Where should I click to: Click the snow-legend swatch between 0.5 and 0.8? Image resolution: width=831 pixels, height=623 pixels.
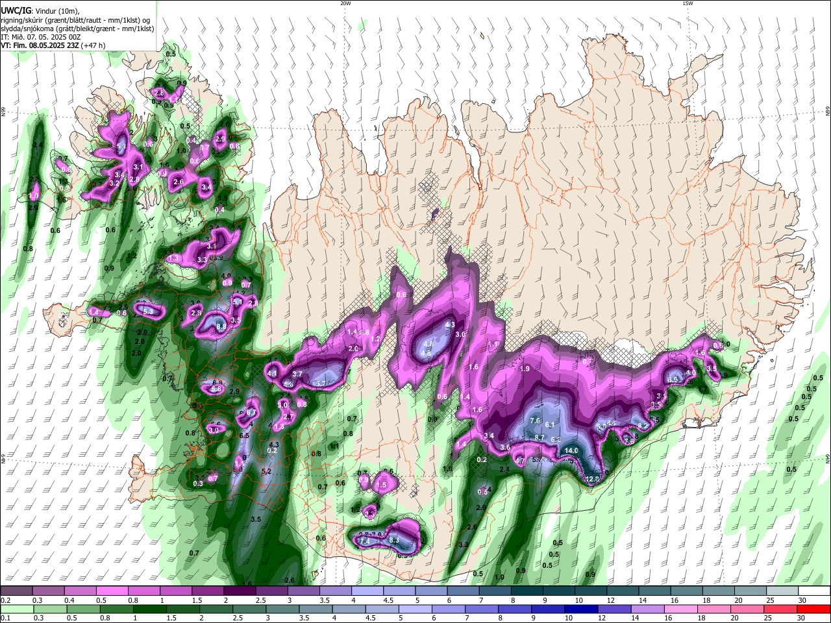click(112, 591)
